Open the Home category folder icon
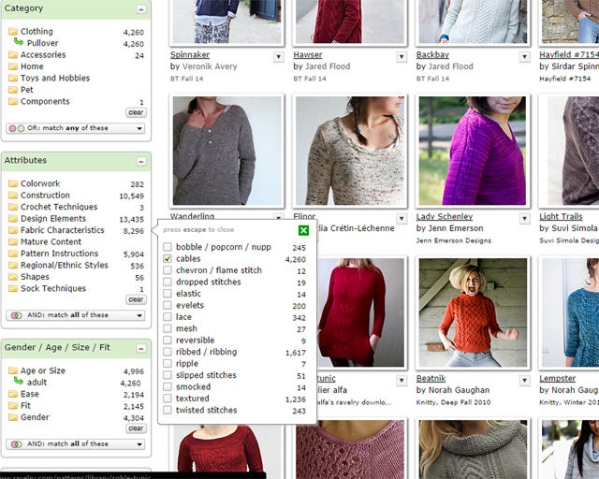This screenshot has width=599, height=479. click(x=13, y=66)
